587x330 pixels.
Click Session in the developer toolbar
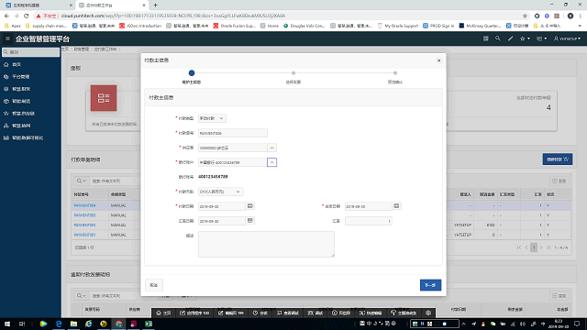click(x=260, y=313)
